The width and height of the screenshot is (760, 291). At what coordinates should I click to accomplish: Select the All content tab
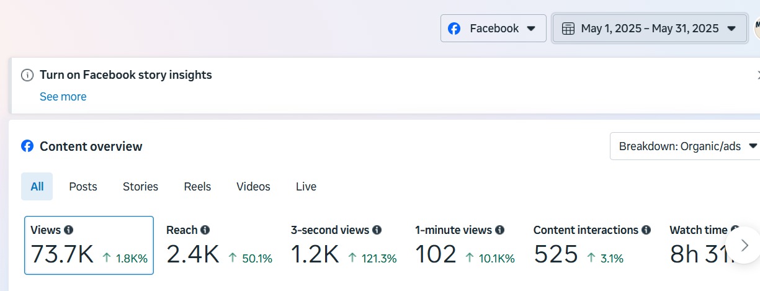tap(37, 187)
